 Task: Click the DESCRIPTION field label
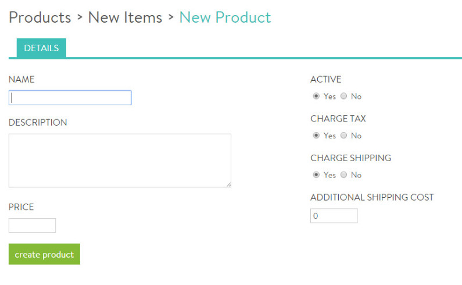click(38, 123)
